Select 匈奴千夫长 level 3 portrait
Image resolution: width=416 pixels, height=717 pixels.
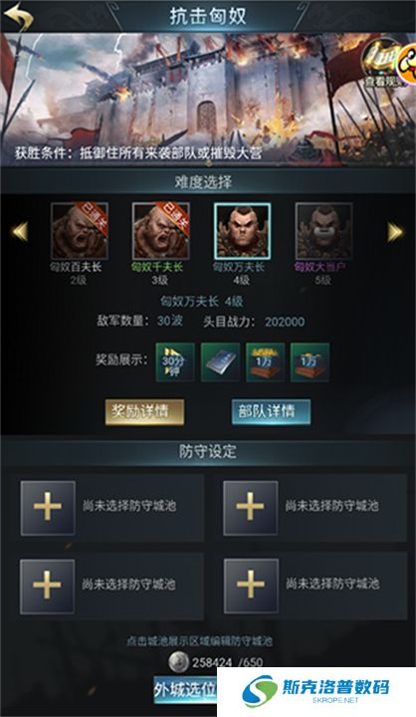pyautogui.click(x=161, y=231)
